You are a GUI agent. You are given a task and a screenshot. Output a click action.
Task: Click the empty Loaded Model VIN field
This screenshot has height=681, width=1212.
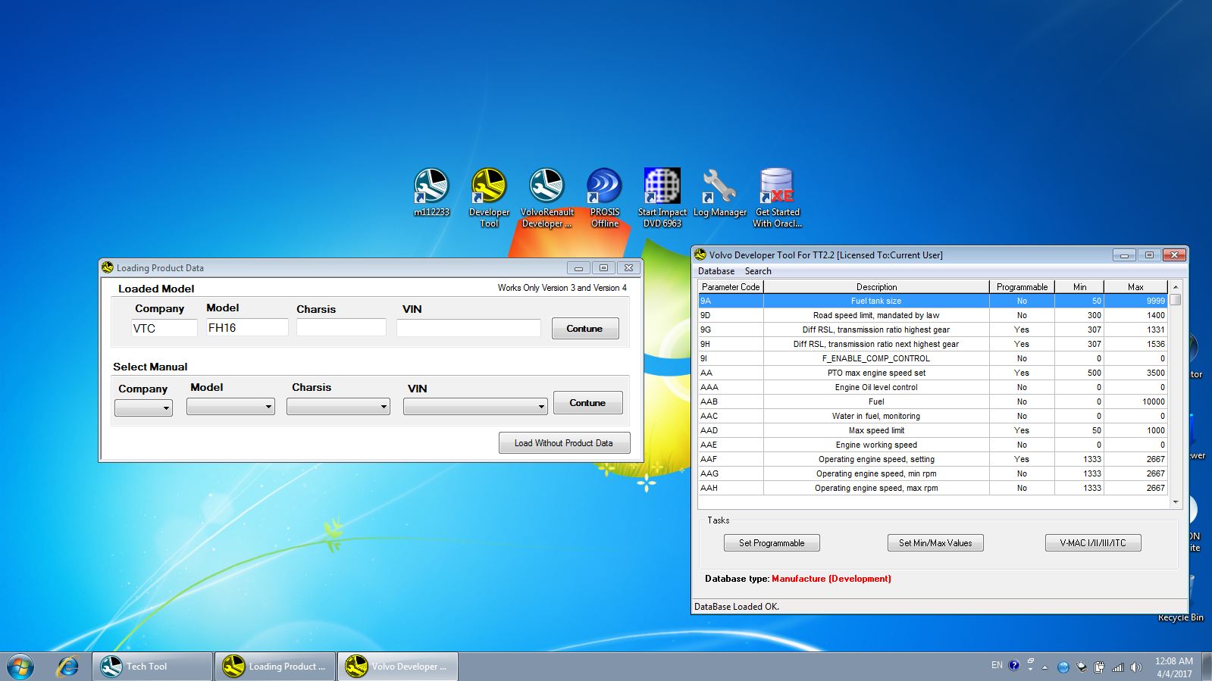pos(468,328)
